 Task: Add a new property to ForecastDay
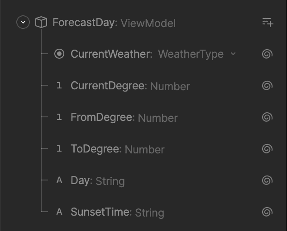click(x=268, y=22)
